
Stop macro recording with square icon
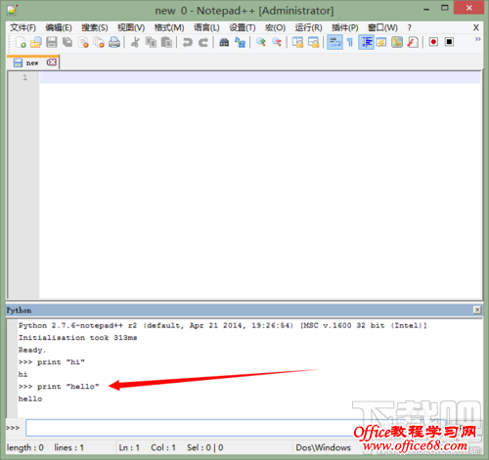pos(449,42)
